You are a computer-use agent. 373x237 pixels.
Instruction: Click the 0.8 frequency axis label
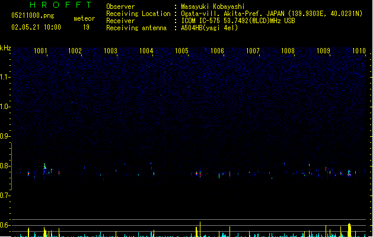tap(5, 166)
